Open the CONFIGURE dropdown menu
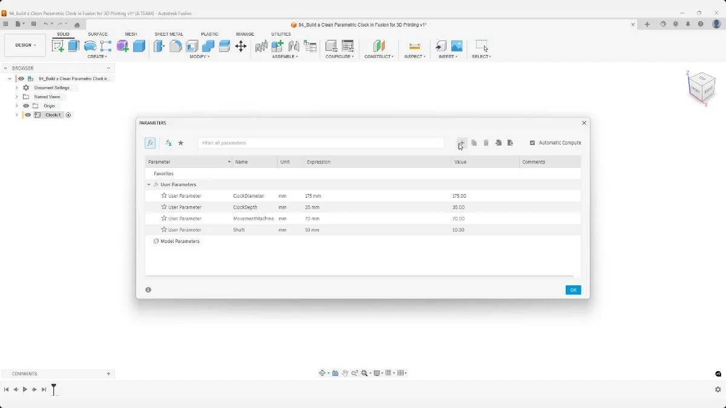The image size is (726, 408). [340, 57]
